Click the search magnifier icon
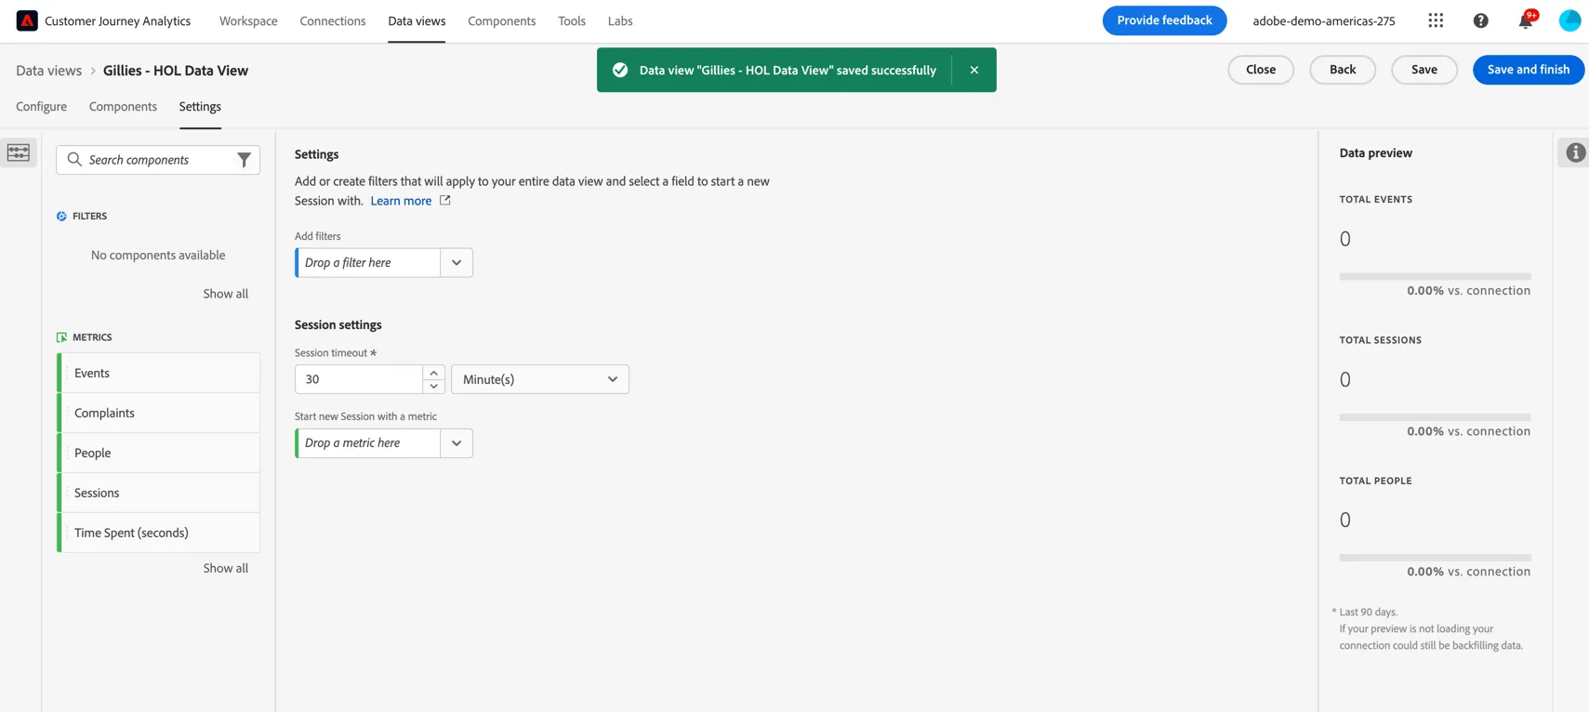The height and width of the screenshot is (712, 1589). click(74, 160)
